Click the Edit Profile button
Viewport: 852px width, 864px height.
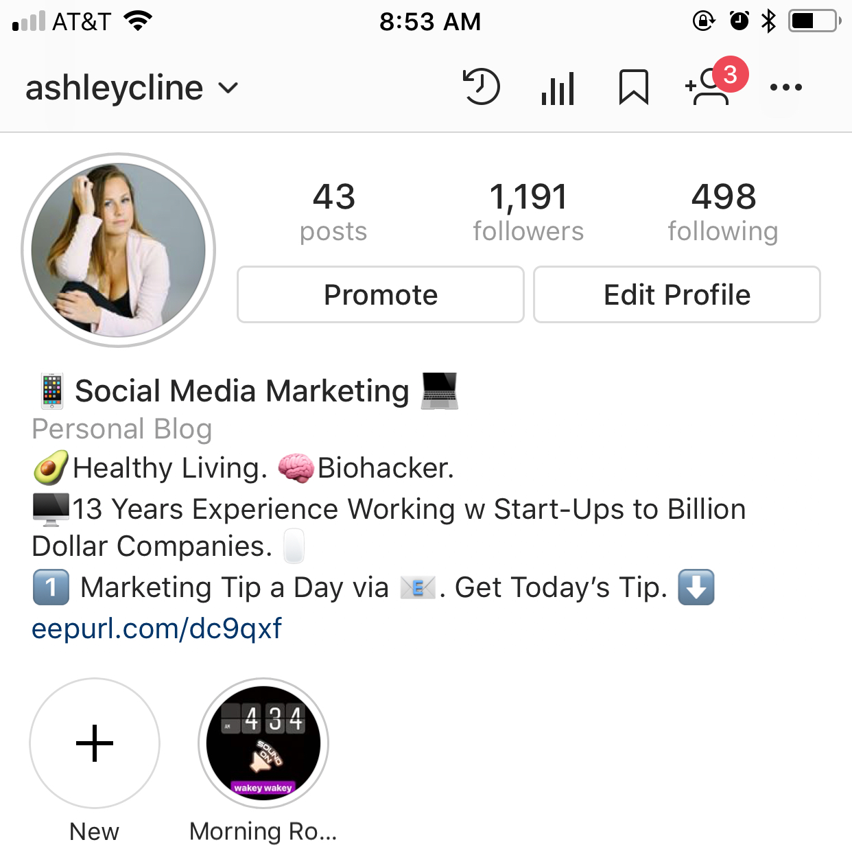coord(677,294)
